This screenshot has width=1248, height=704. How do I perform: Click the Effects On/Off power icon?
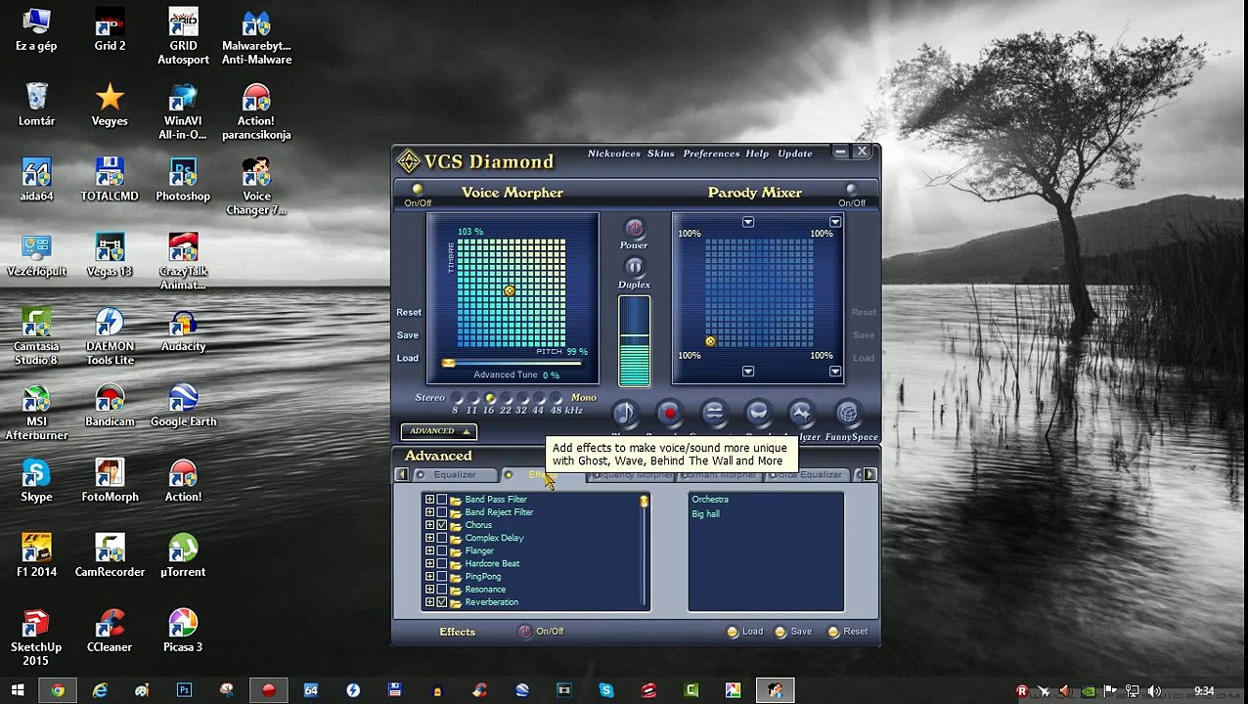525,632
